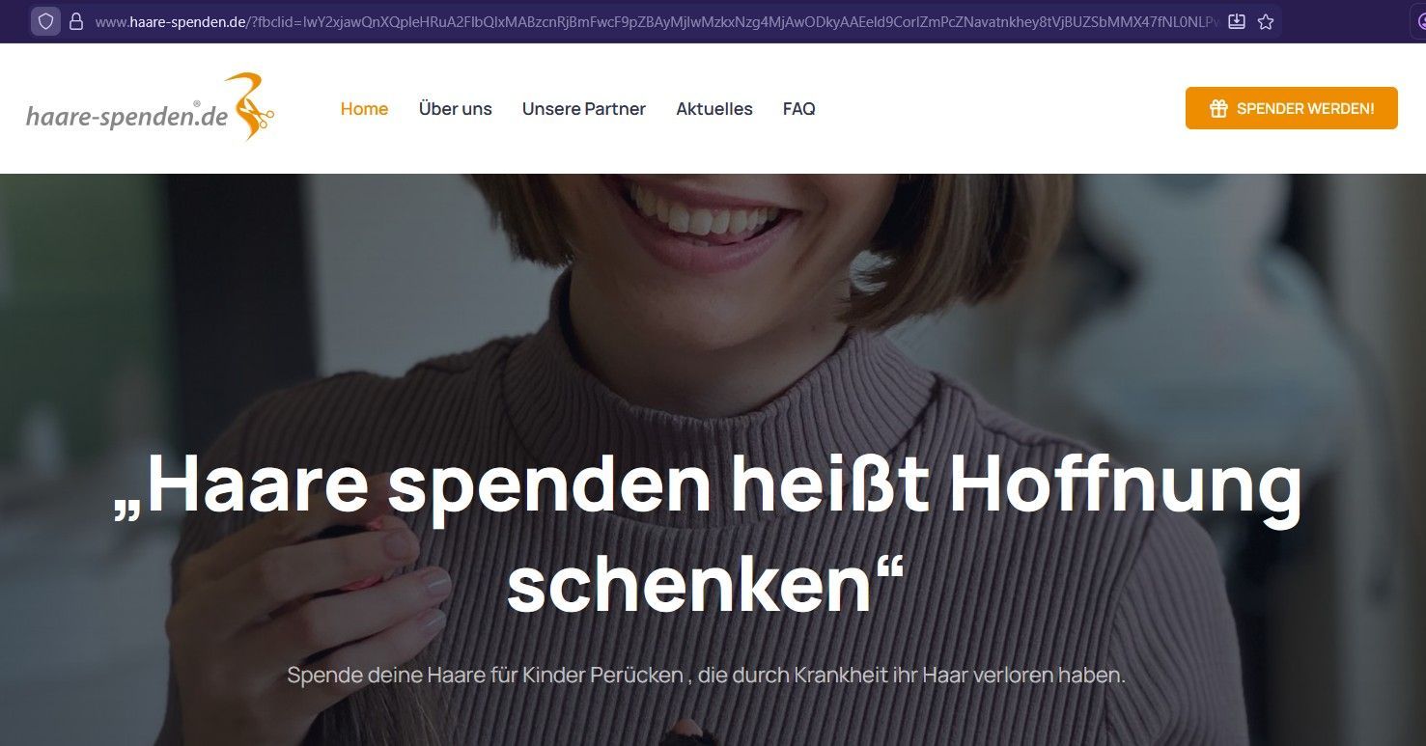Click the padlock site security icon
This screenshot has height=746, width=1426.
point(76,21)
